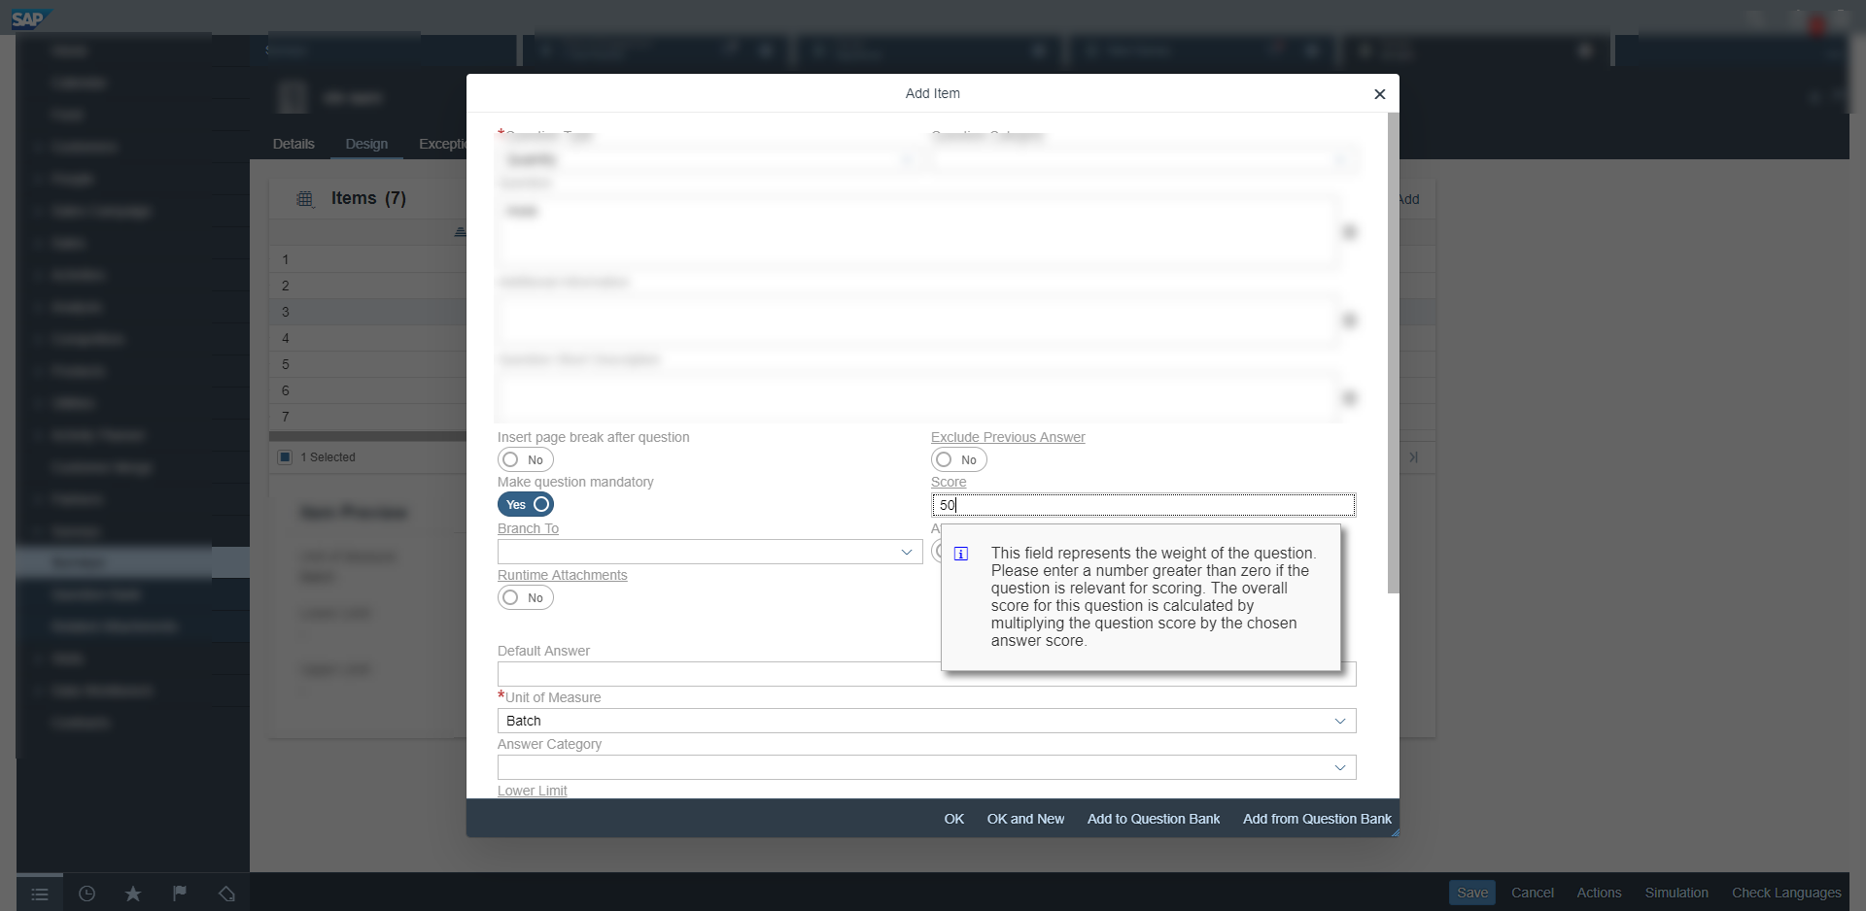Open the Unit of Measure dropdown
Viewport: 1866px width, 911px height.
[1340, 721]
